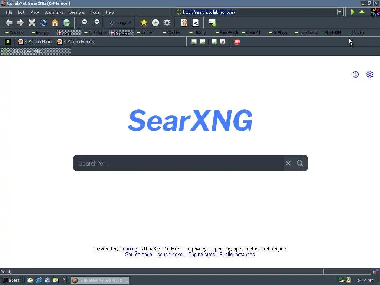Open the Help menu
The height and width of the screenshot is (285, 380).
[109, 12]
